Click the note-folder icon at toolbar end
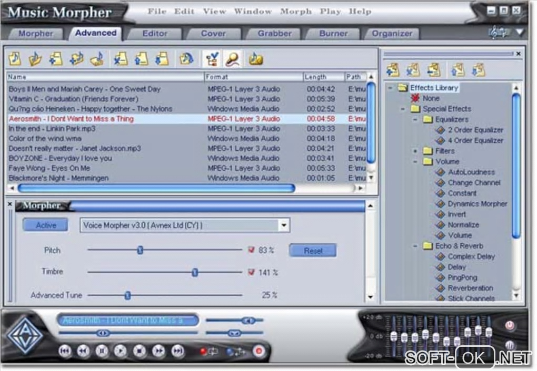The width and height of the screenshot is (537, 371). (x=256, y=59)
